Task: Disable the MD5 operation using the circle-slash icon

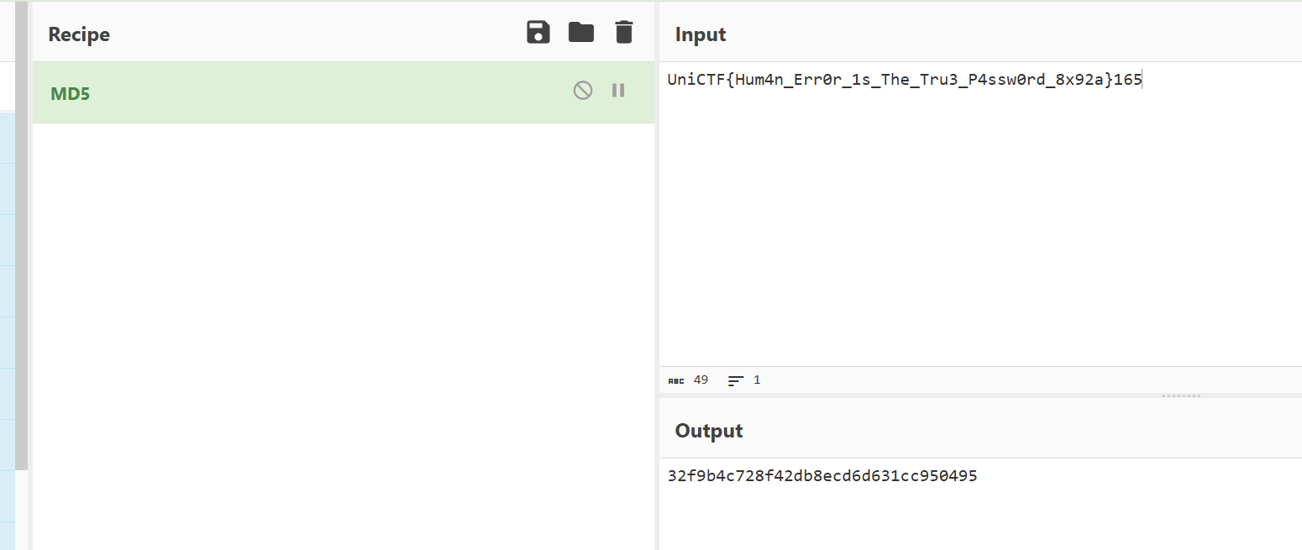Action: tap(583, 91)
